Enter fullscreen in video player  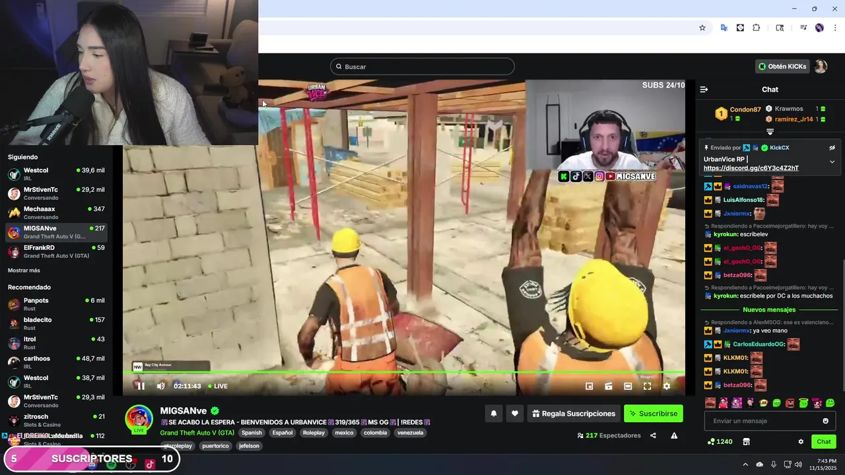647,386
